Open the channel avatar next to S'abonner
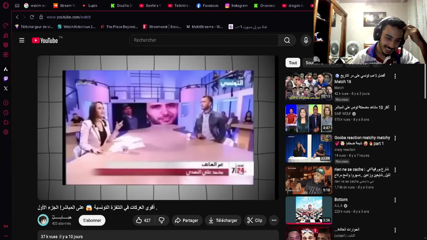427x240 pixels. (43, 220)
